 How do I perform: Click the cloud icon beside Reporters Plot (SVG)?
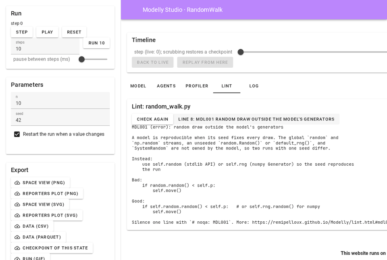tap(17, 215)
